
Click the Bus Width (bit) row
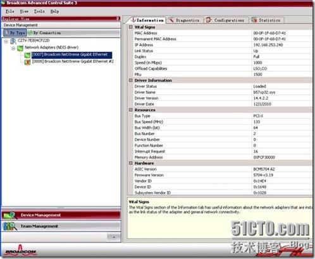pos(223,128)
